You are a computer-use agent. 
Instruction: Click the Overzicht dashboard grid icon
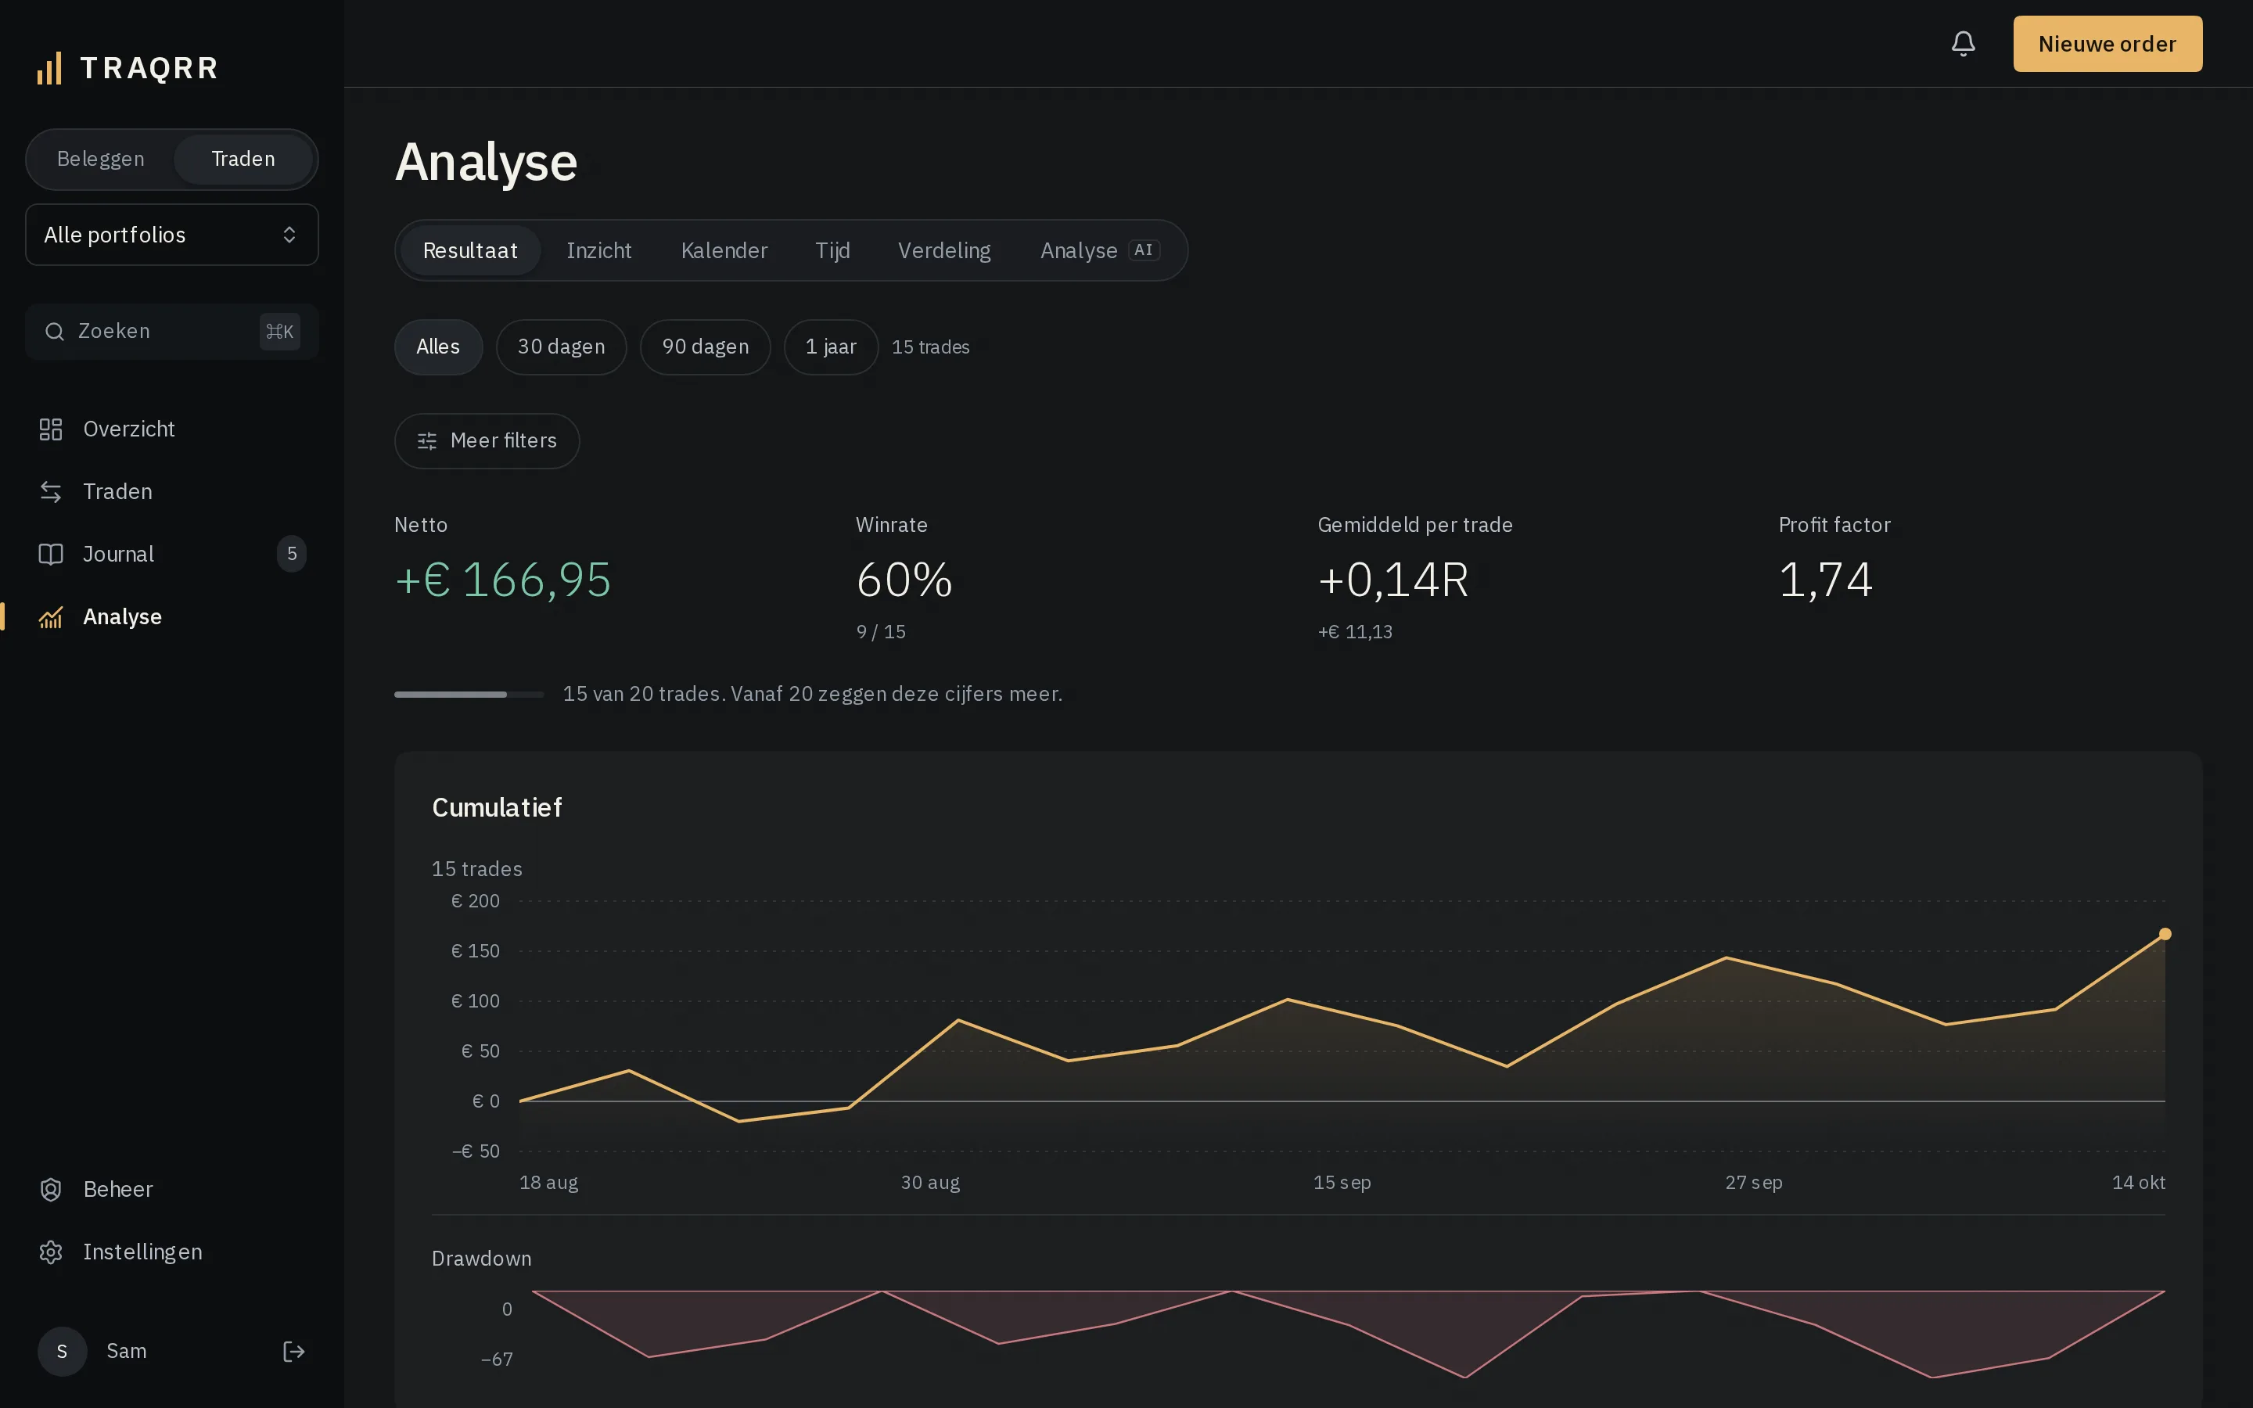[x=50, y=429]
